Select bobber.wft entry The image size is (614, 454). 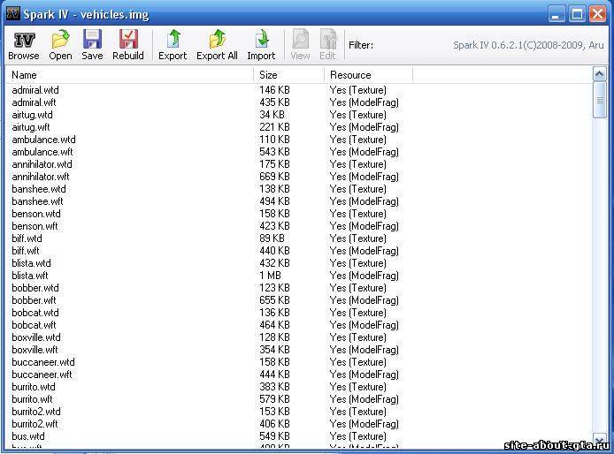click(35, 300)
